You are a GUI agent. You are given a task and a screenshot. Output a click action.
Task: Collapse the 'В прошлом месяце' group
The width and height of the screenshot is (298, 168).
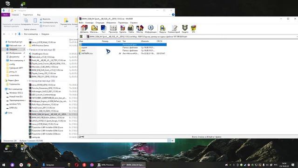pos(28,81)
